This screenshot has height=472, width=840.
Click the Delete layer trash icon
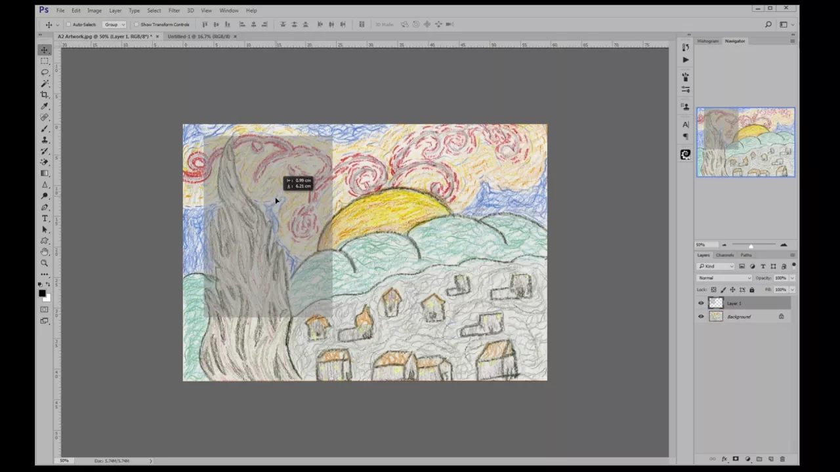(x=782, y=459)
